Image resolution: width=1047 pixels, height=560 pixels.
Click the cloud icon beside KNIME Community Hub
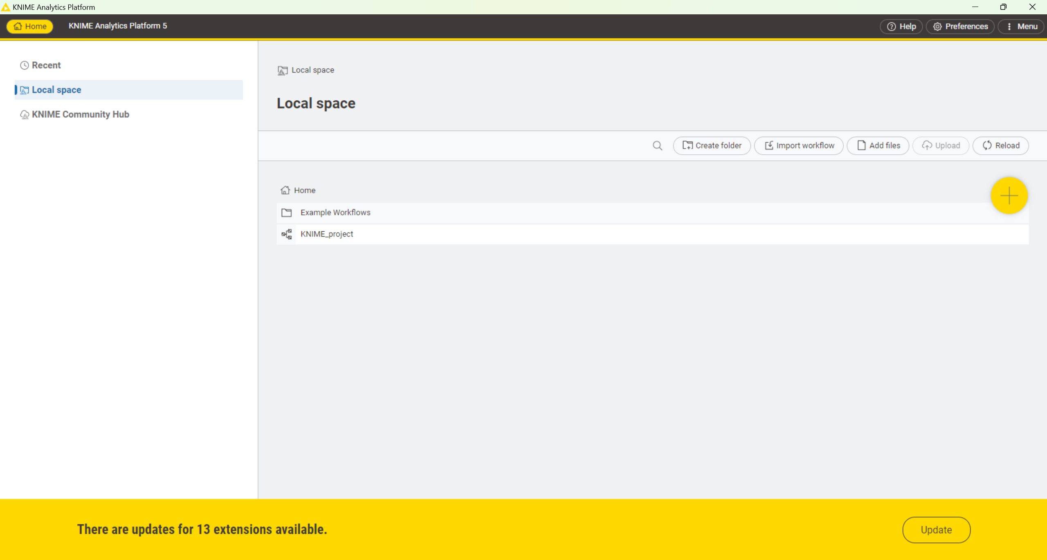pos(25,115)
